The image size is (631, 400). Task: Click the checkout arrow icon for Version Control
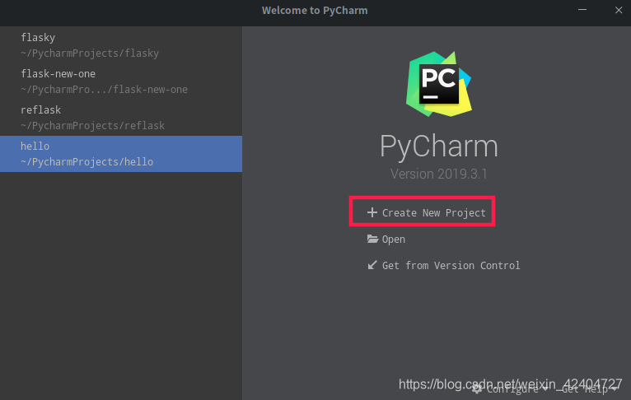pos(372,265)
